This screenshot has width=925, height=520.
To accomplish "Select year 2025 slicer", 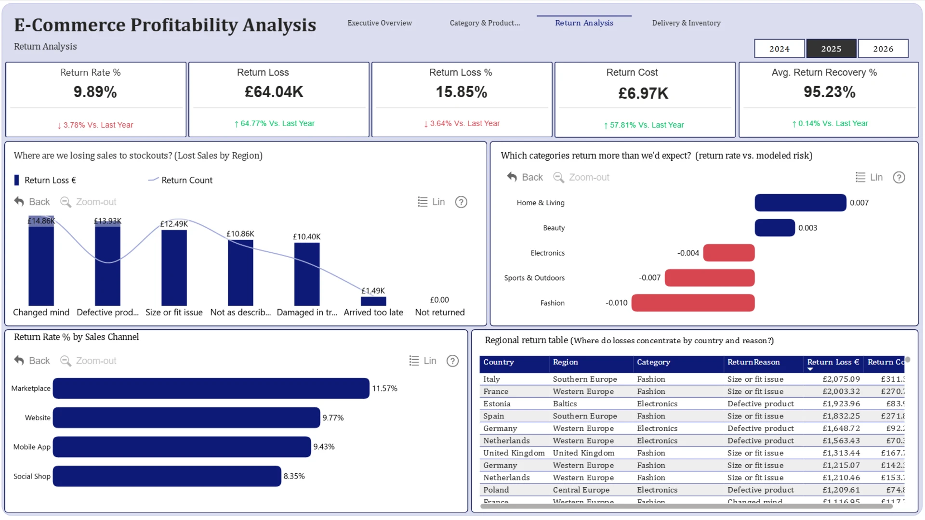I will click(831, 49).
